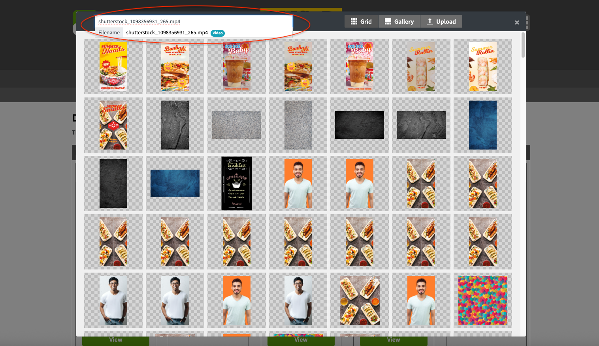Select the shutterstock_1098356931_265.mp4 filename suggestion
Image resolution: width=599 pixels, height=346 pixels.
click(x=194, y=33)
